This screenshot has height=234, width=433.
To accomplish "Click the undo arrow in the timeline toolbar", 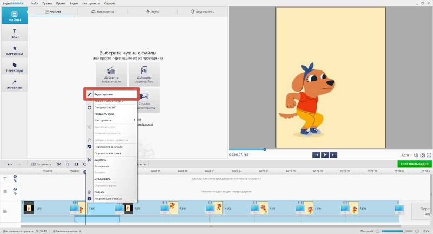I will [x=10, y=164].
